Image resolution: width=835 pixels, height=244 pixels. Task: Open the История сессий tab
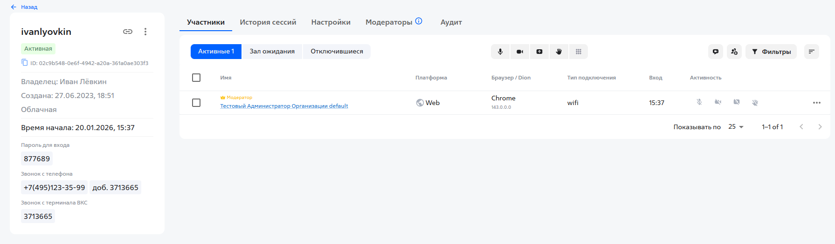pyautogui.click(x=268, y=22)
